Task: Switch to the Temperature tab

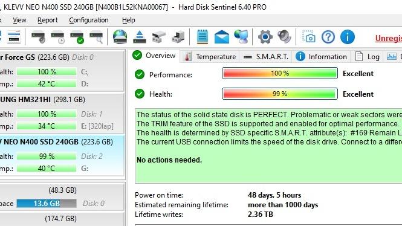Action: (x=210, y=57)
